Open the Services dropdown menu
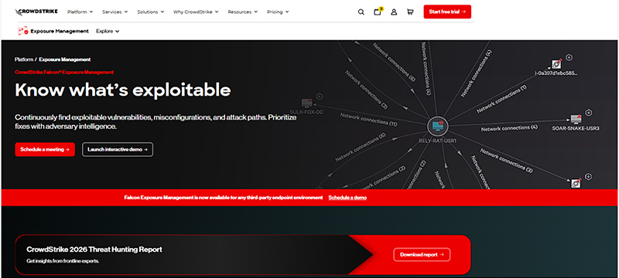 (115, 12)
